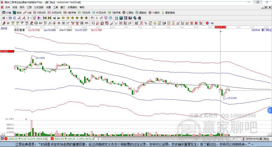Jump to first bar with skip-to-start icon
The width and height of the screenshot is (272, 147).
tap(45, 18)
